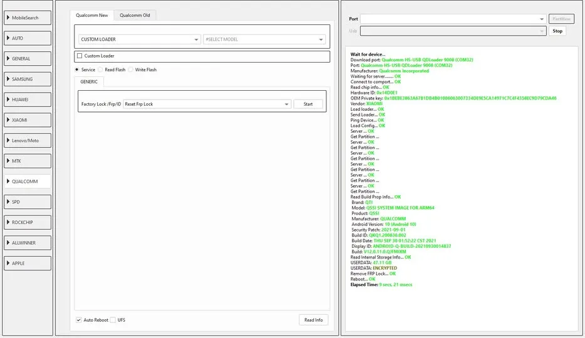The image size is (585, 338).
Task: Select the Read Flash radio option
Action: coord(101,70)
